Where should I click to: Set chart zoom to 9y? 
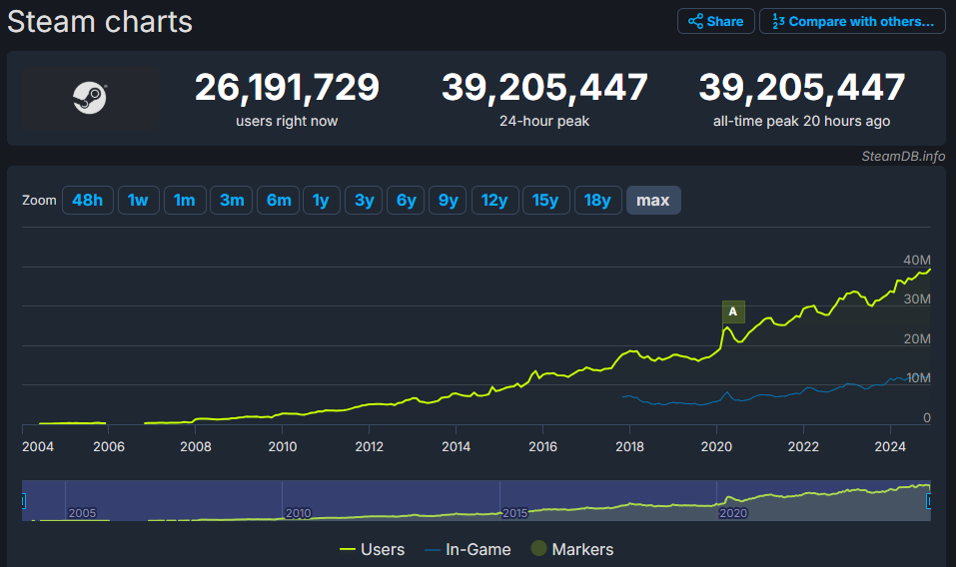point(449,201)
